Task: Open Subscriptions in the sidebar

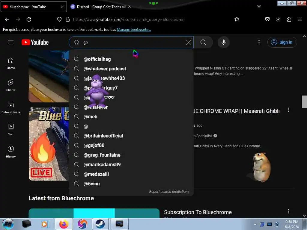Action: tap(11, 108)
